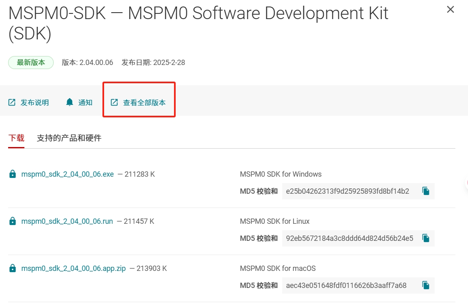Download mspm0_sdk_2_04_00_06.exe file
Viewport: 468px width, 305px height.
point(67,174)
